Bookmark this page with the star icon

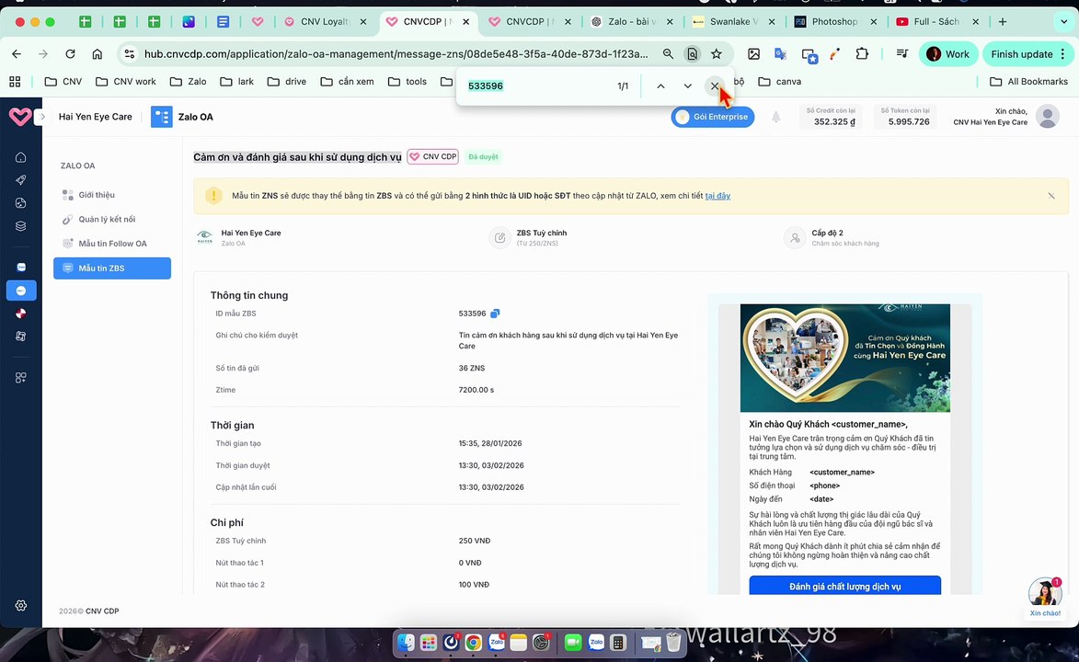[x=717, y=53]
